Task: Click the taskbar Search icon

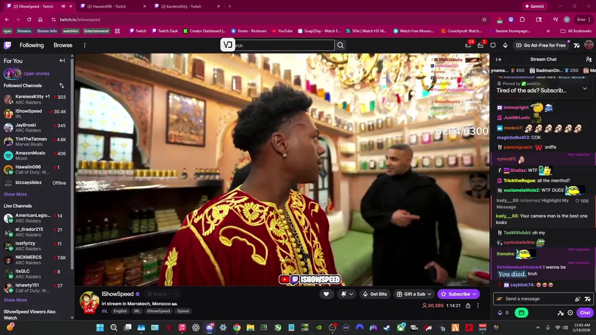Action: point(114,328)
